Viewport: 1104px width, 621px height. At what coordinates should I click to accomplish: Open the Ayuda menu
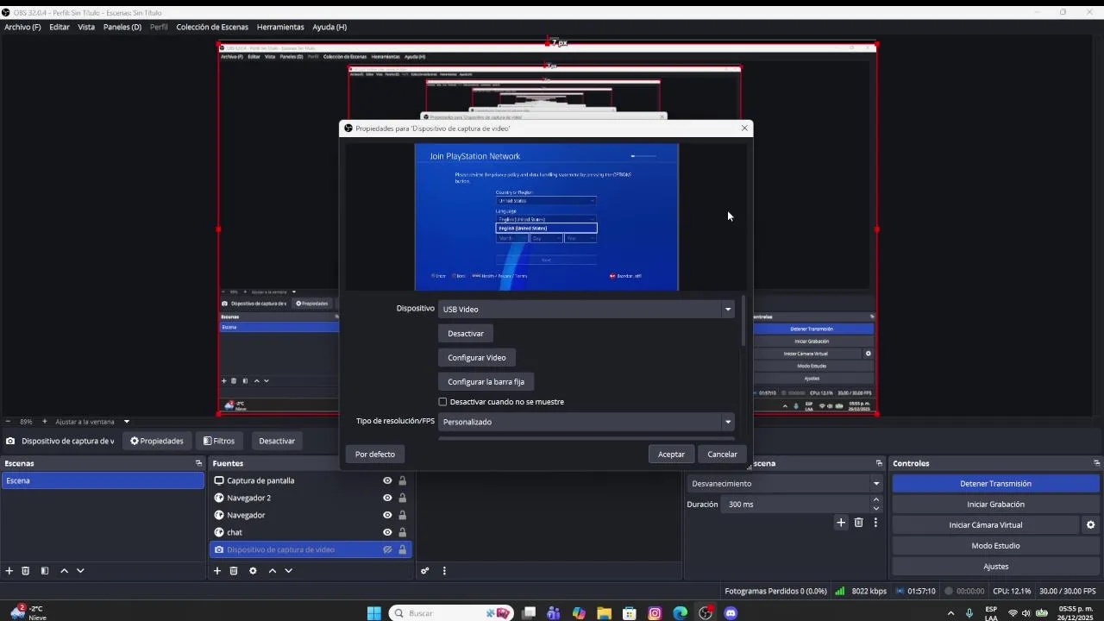329,27
